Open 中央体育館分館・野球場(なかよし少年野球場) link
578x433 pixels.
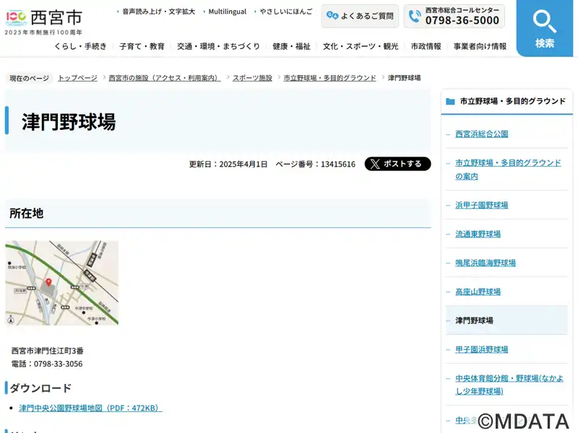tap(509, 385)
